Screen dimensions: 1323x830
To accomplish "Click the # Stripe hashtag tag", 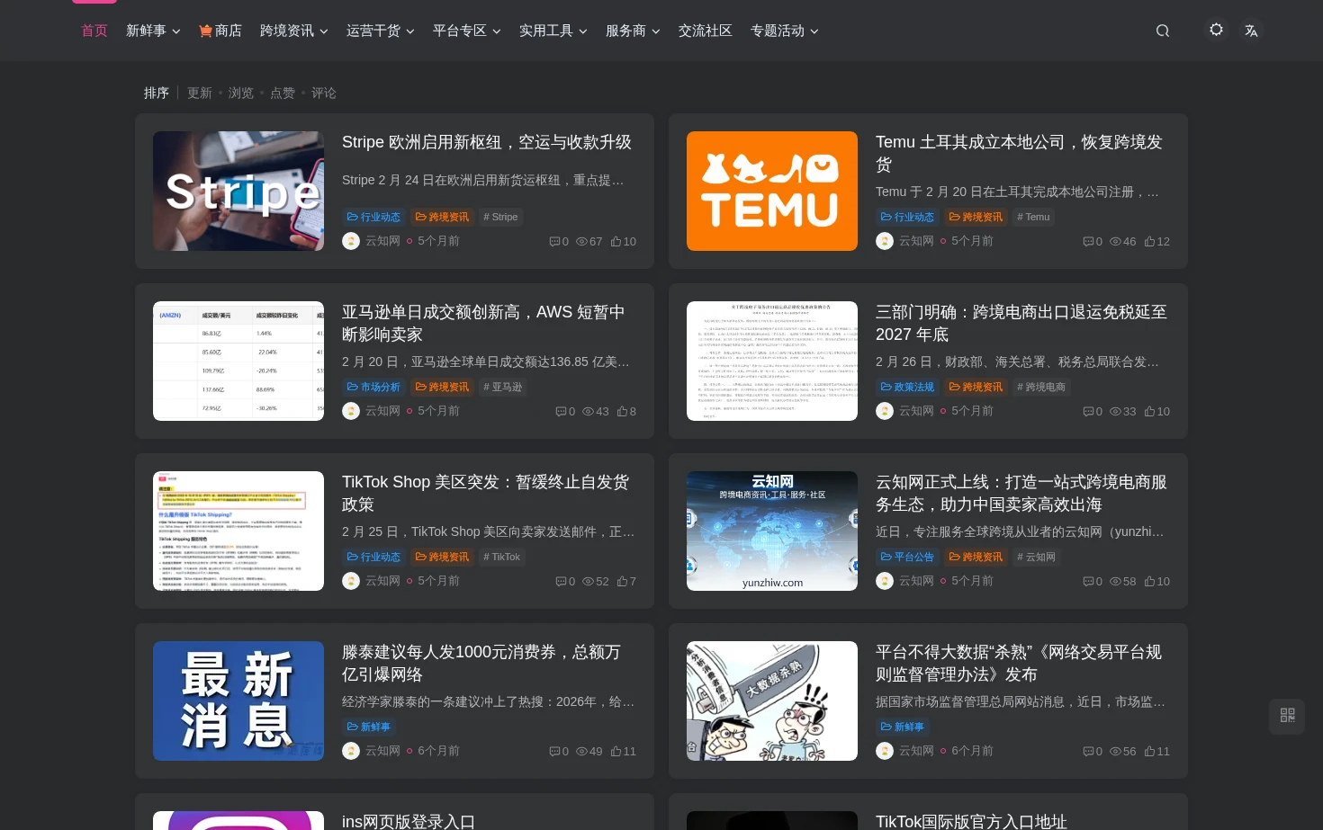I will click(x=500, y=217).
